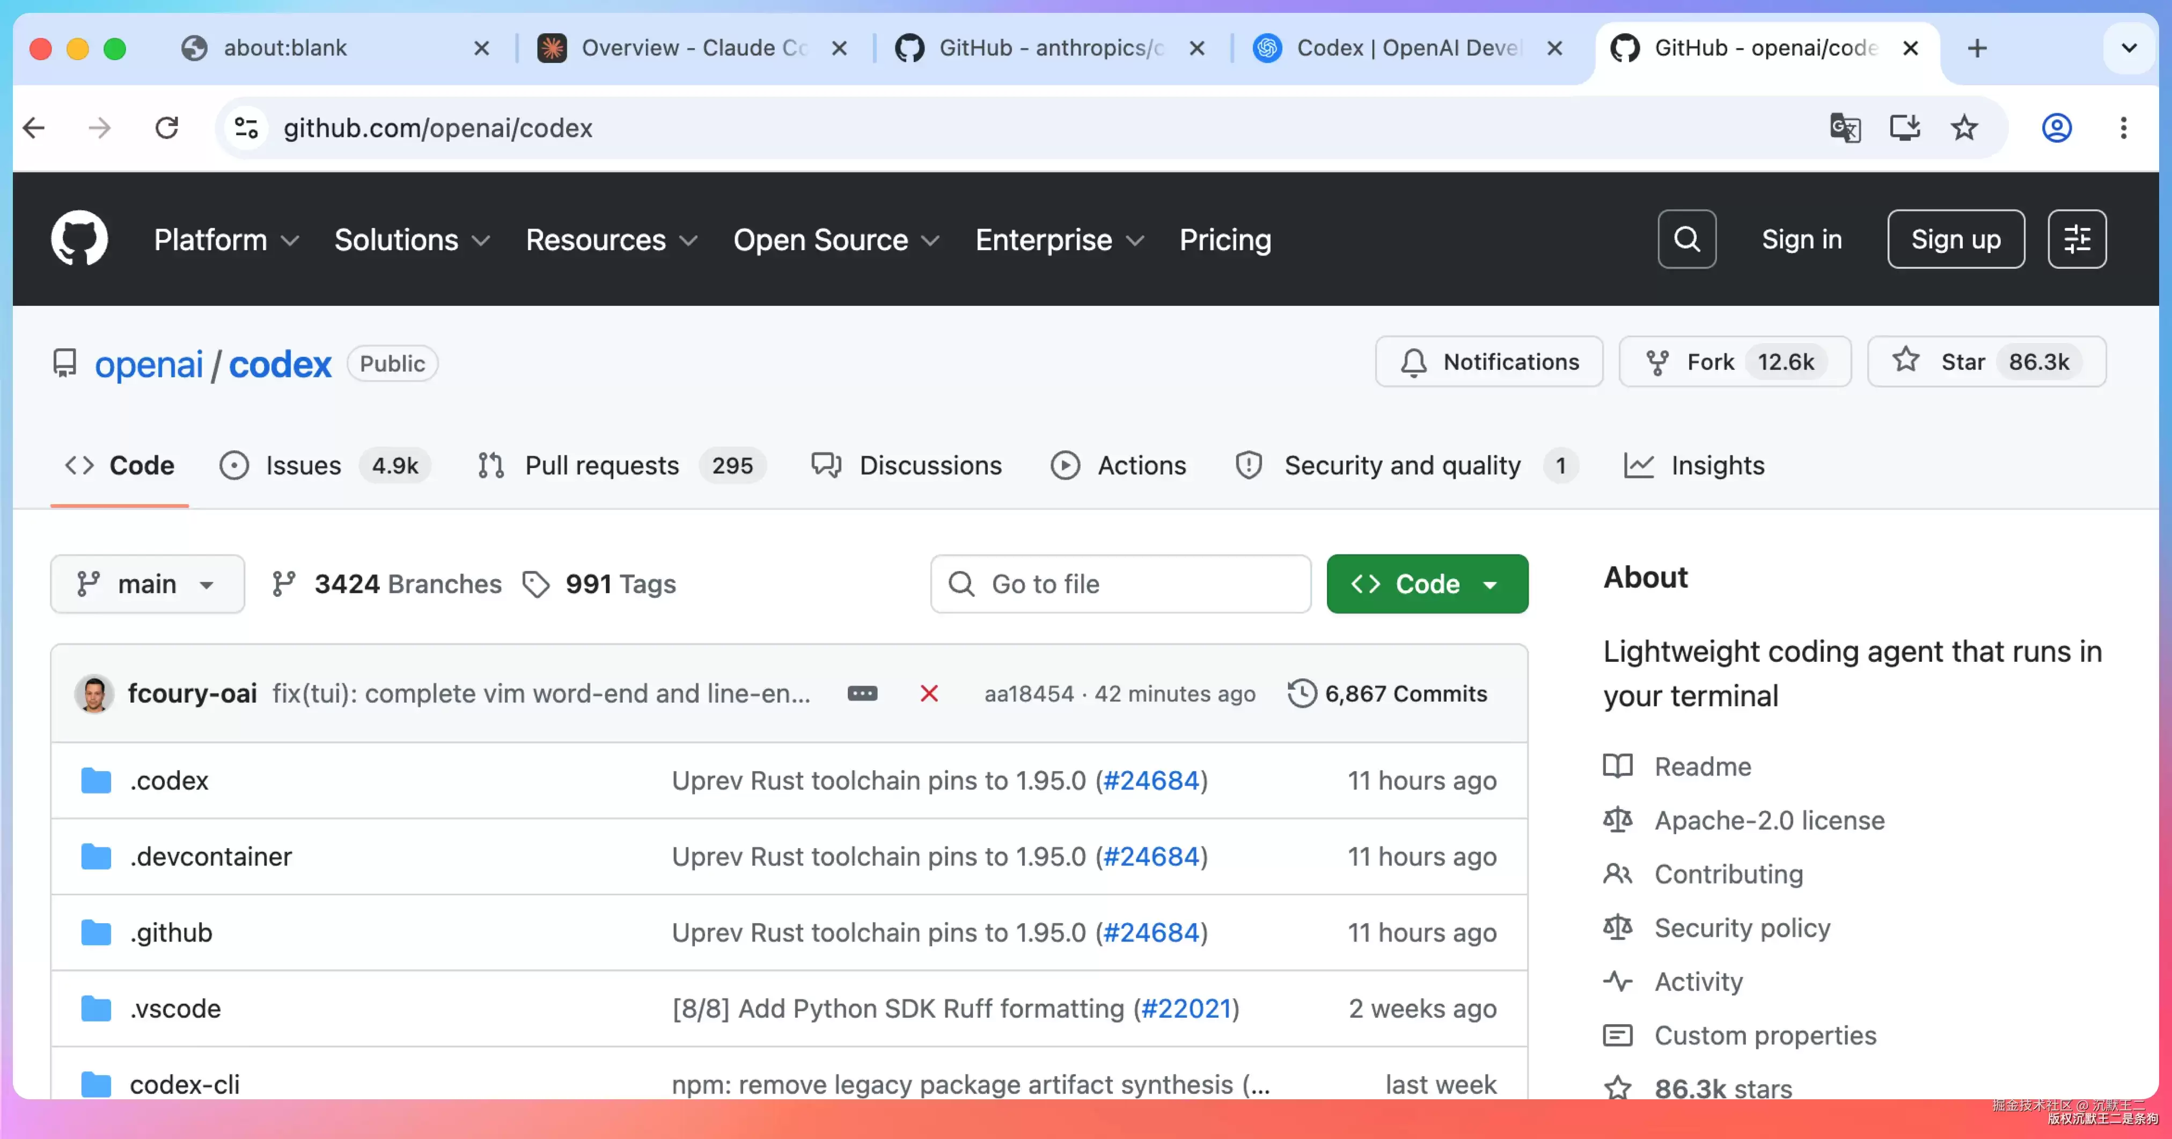The image size is (2172, 1139).
Task: Expand commit message ellipsis button
Action: 862,693
